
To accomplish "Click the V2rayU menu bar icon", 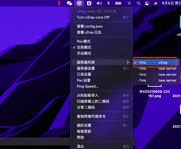I will (79, 3).
